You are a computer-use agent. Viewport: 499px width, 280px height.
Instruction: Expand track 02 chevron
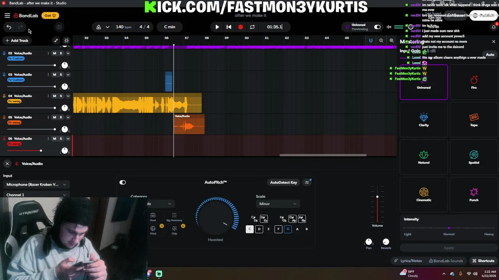tap(68, 53)
